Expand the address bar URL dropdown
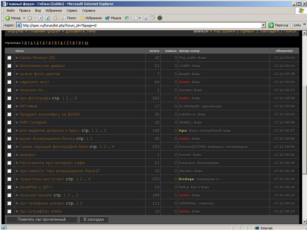The image size is (307, 230). [x=264, y=25]
